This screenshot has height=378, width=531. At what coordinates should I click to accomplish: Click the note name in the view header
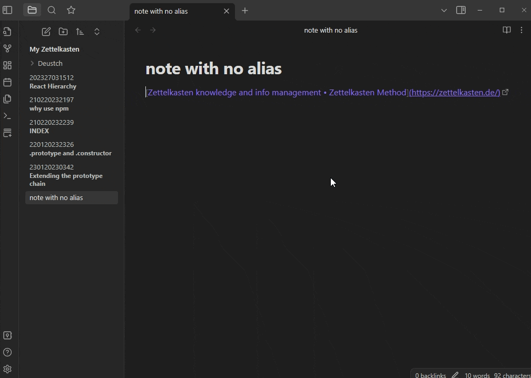tap(330, 30)
